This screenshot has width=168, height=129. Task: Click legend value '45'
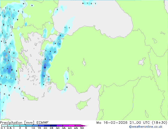coord(76,128)
